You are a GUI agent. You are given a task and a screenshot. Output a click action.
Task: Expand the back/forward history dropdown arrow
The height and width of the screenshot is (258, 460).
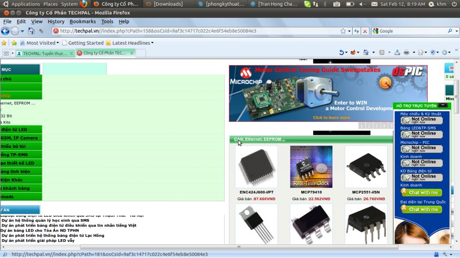tap(22, 31)
